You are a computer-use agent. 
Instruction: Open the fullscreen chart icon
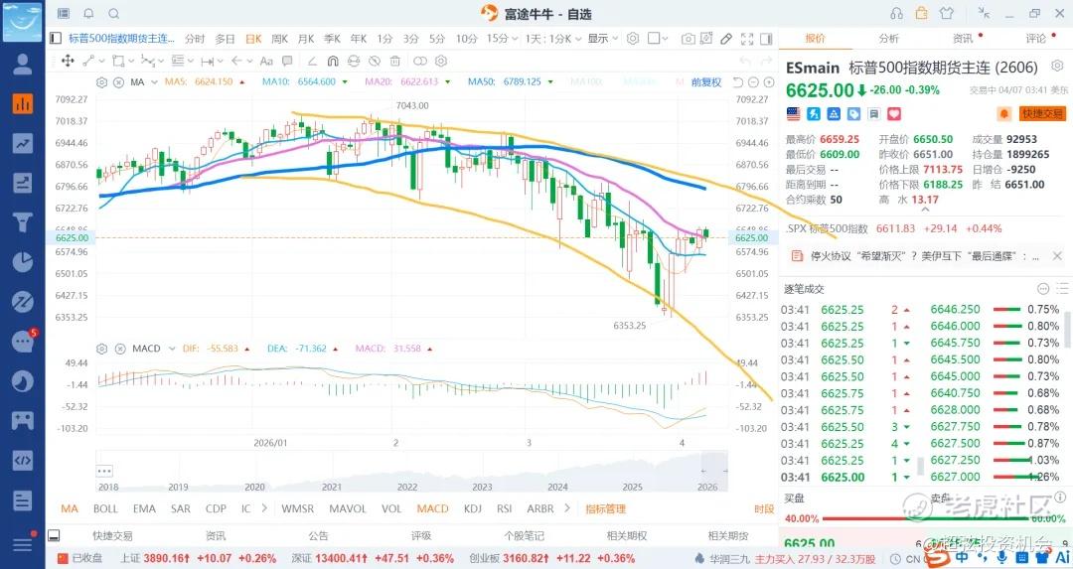(747, 39)
